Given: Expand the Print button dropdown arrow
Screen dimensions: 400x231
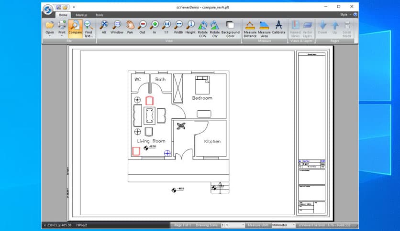Looking at the screenshot, I should (x=62, y=36).
